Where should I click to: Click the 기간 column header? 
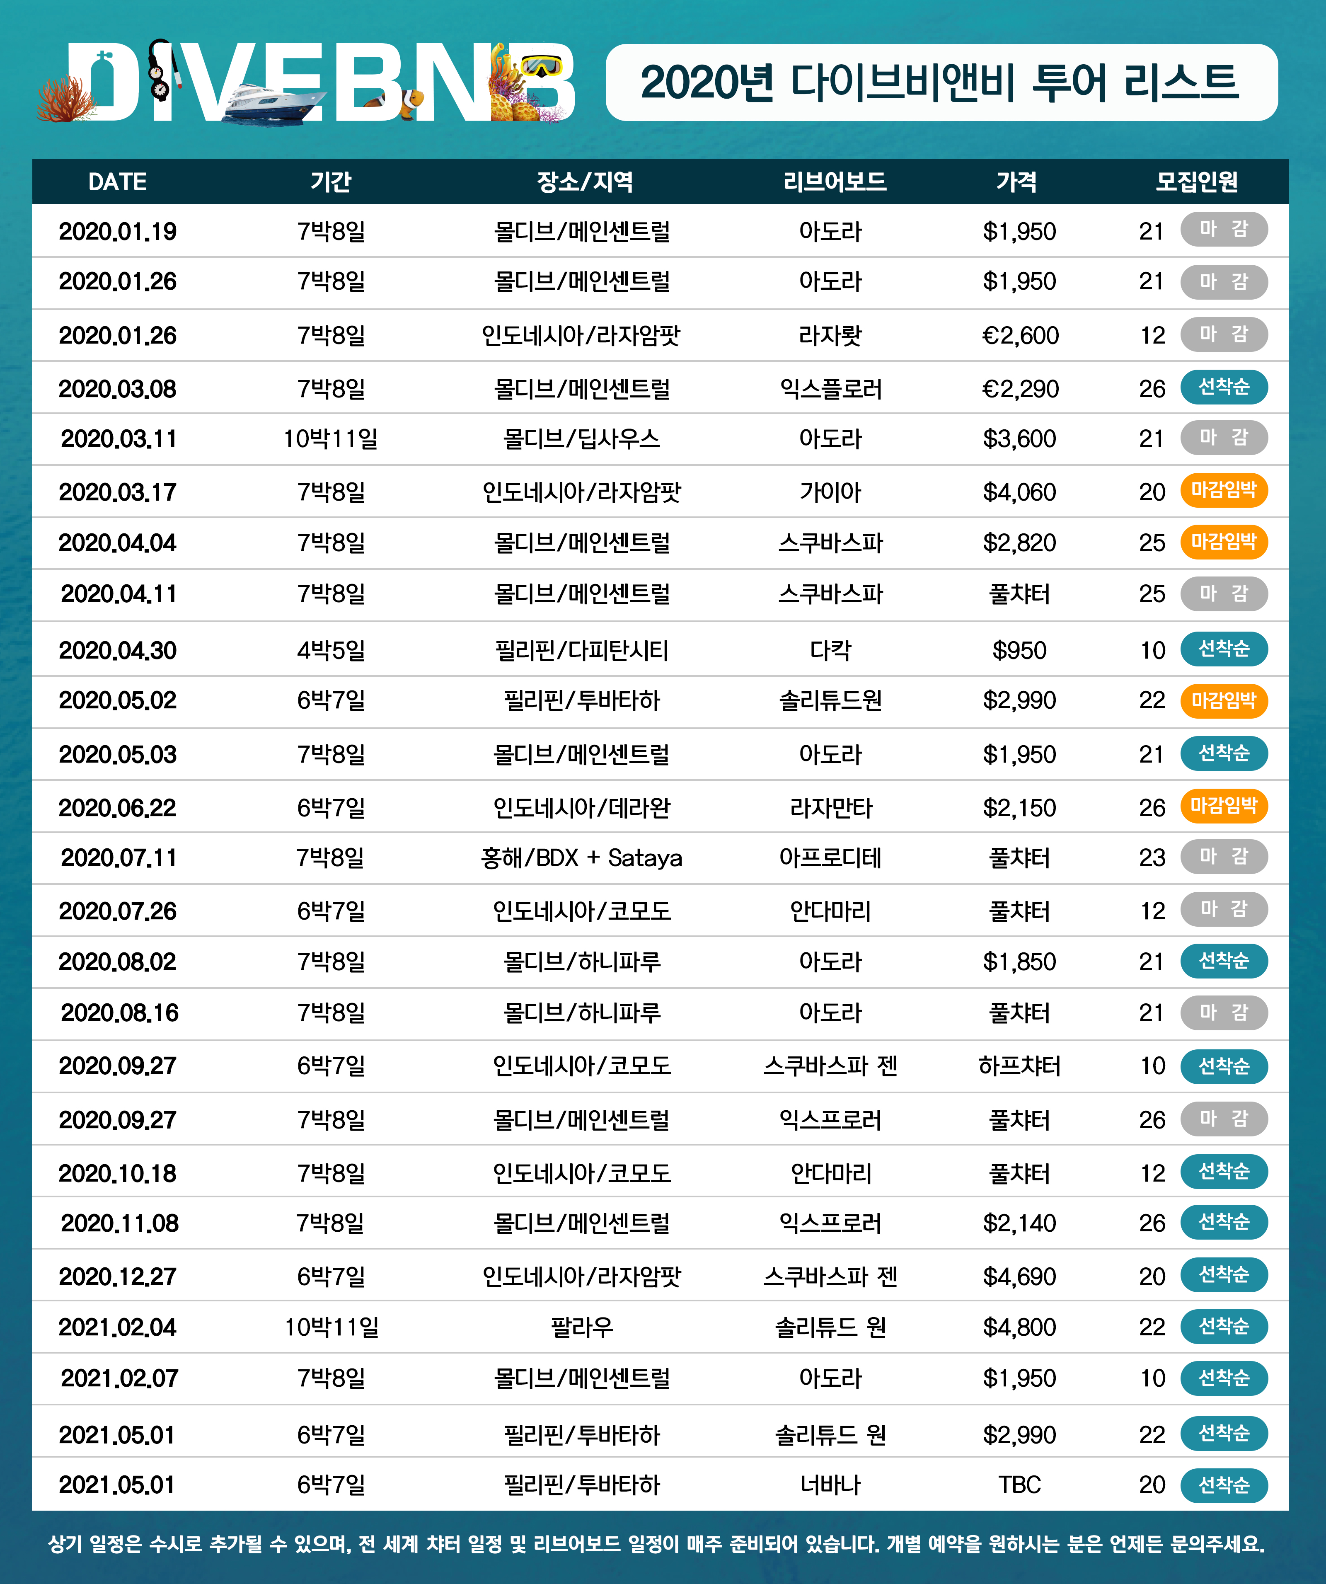coord(330,182)
